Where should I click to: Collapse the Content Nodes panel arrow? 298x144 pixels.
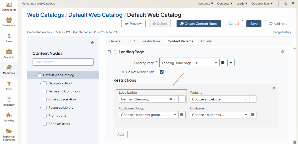tap(92, 43)
